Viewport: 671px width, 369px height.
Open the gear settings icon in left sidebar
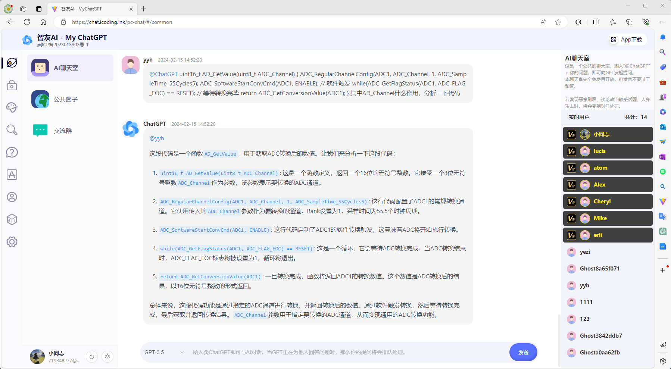point(12,242)
